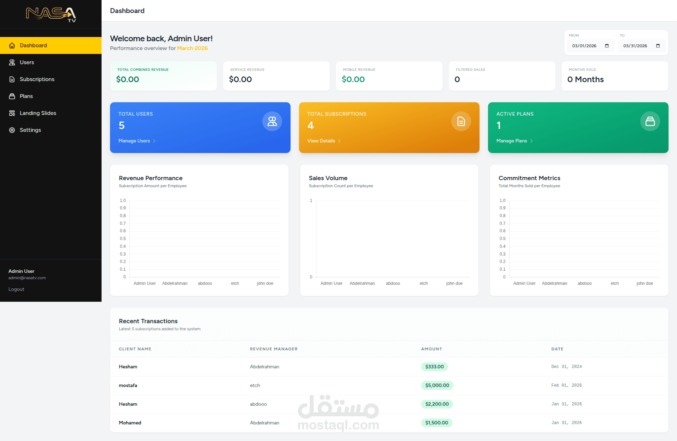Click the Total Users round people icon
Image resolution: width=677 pixels, height=441 pixels.
(272, 121)
